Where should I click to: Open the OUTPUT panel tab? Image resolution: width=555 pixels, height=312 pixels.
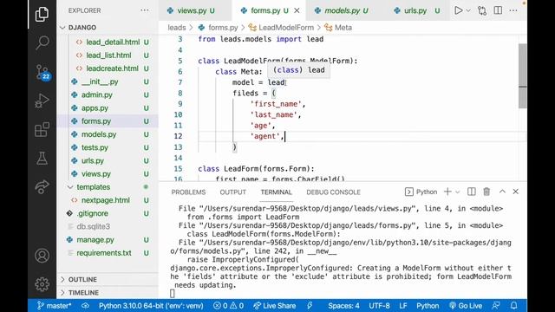232,192
